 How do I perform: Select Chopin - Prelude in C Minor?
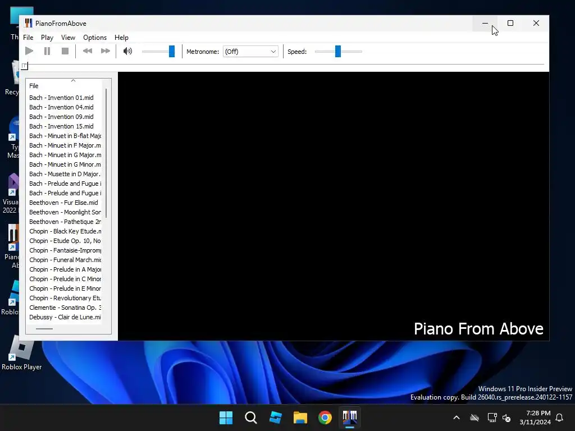coord(65,278)
